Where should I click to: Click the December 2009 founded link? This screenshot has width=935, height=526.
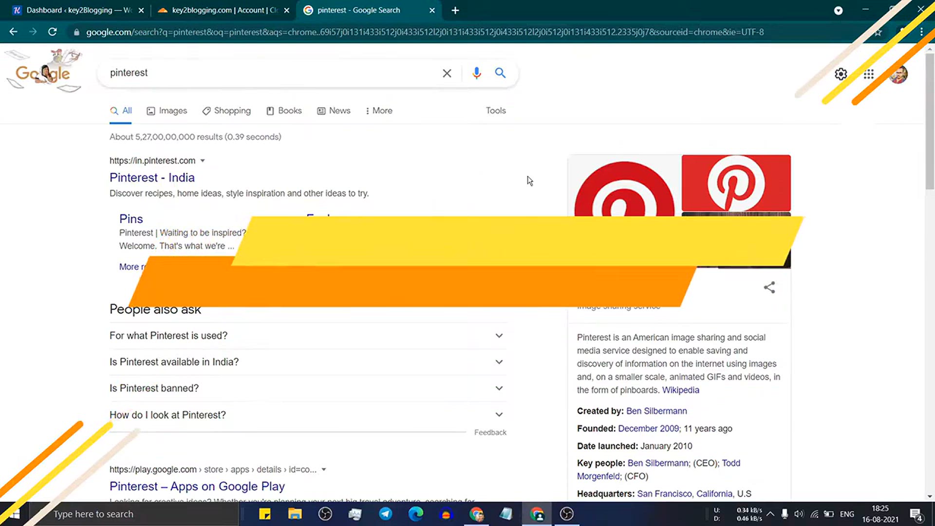click(648, 429)
